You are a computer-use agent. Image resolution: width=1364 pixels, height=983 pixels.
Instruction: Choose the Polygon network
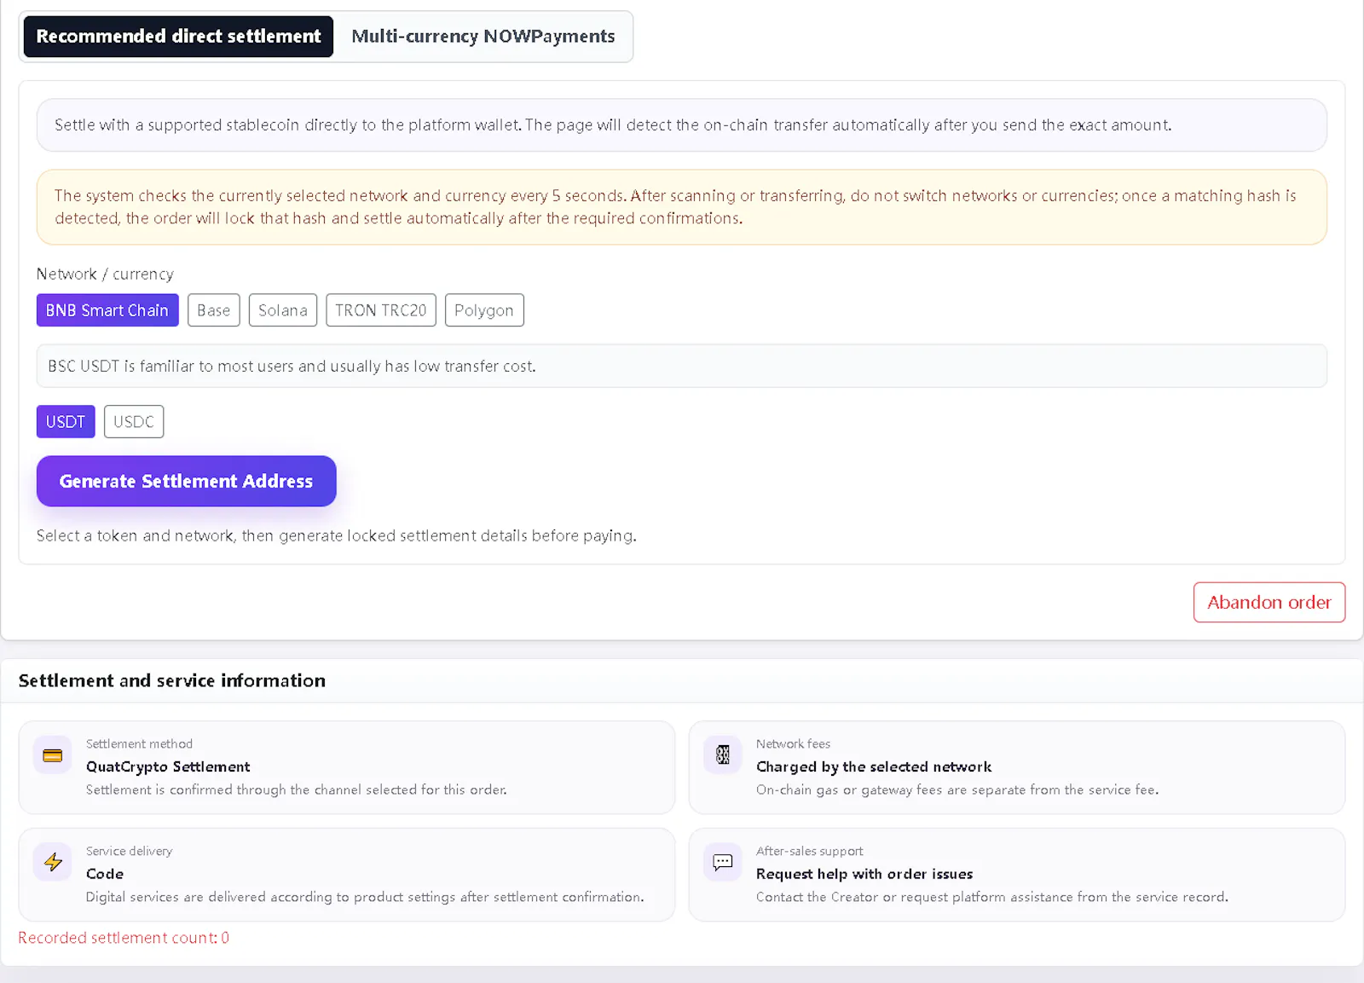[484, 310]
